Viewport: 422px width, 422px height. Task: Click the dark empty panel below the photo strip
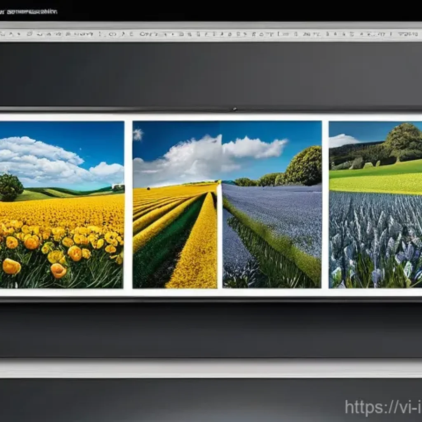211,330
